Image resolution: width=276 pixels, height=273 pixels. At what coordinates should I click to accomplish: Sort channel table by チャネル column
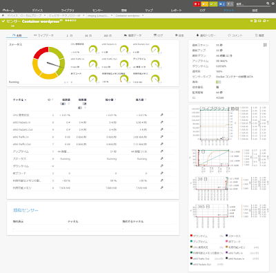[19, 100]
